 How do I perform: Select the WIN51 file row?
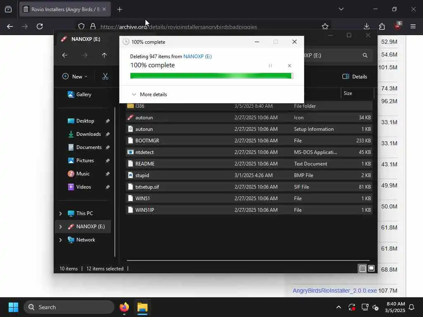point(249,199)
